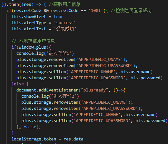Click the comment '检测是否登录成功'
The width and height of the screenshot is (168, 144).
131,11
